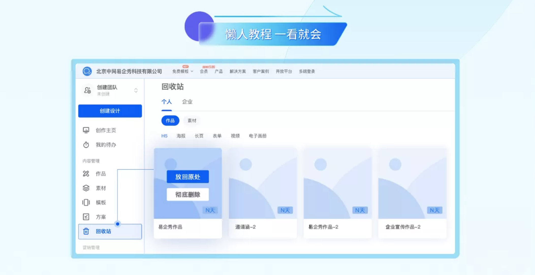535x275 pixels.
Task: Click the 方案 checklist icon
Action: click(x=86, y=217)
